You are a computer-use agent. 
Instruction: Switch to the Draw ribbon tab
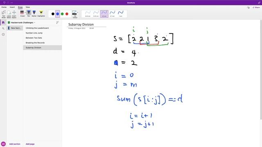[x=20, y=7]
